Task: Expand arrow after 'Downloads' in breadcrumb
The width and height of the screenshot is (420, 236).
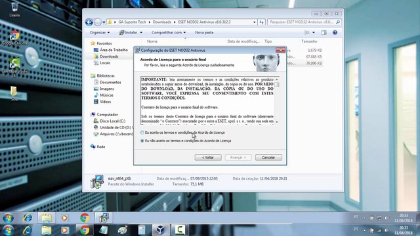Action: point(175,22)
